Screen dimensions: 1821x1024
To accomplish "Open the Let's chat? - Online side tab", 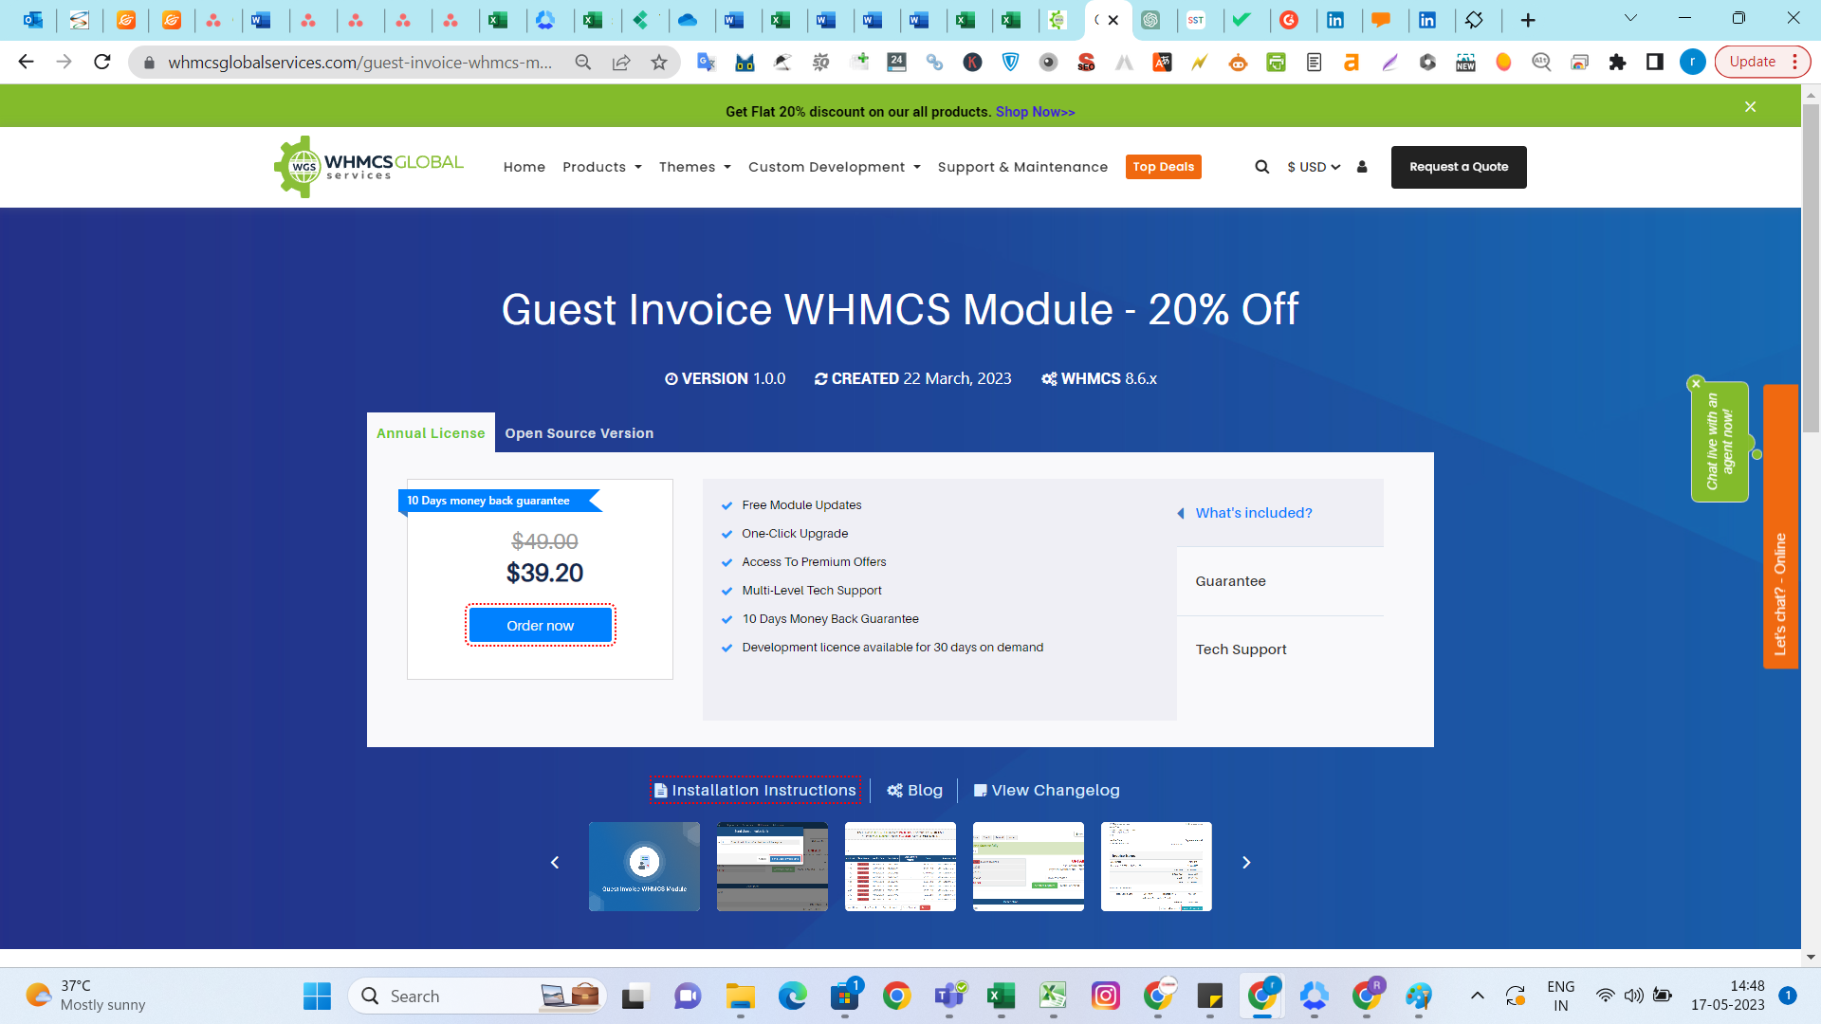I will (1780, 526).
